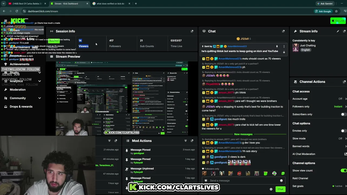
Task: Unpin the pinned chat message
Action: (277, 46)
